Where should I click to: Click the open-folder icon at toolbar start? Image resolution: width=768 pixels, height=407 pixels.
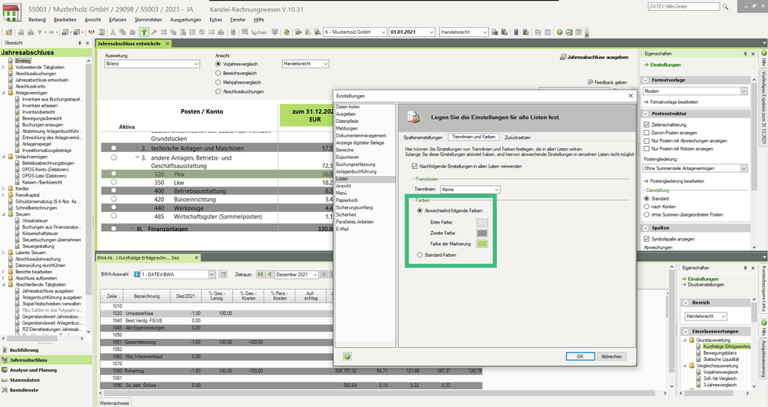pos(8,32)
